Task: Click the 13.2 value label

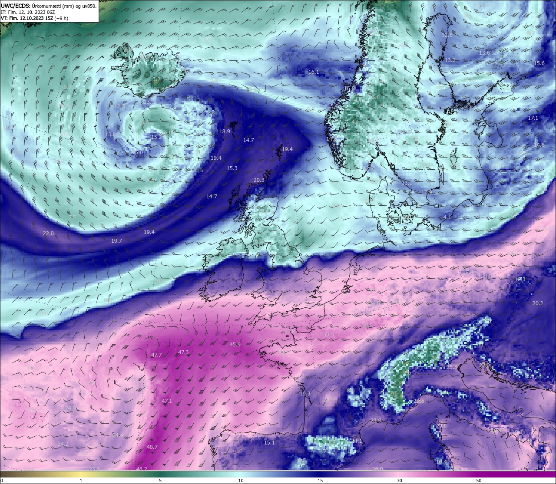Action: [450, 60]
